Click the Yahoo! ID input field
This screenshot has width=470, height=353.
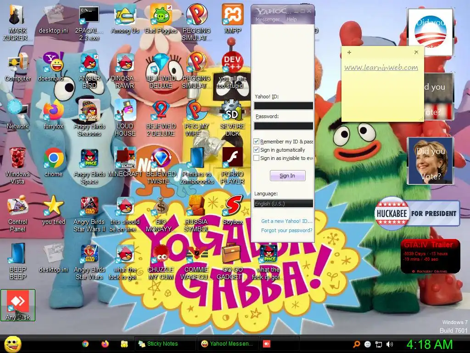283,106
